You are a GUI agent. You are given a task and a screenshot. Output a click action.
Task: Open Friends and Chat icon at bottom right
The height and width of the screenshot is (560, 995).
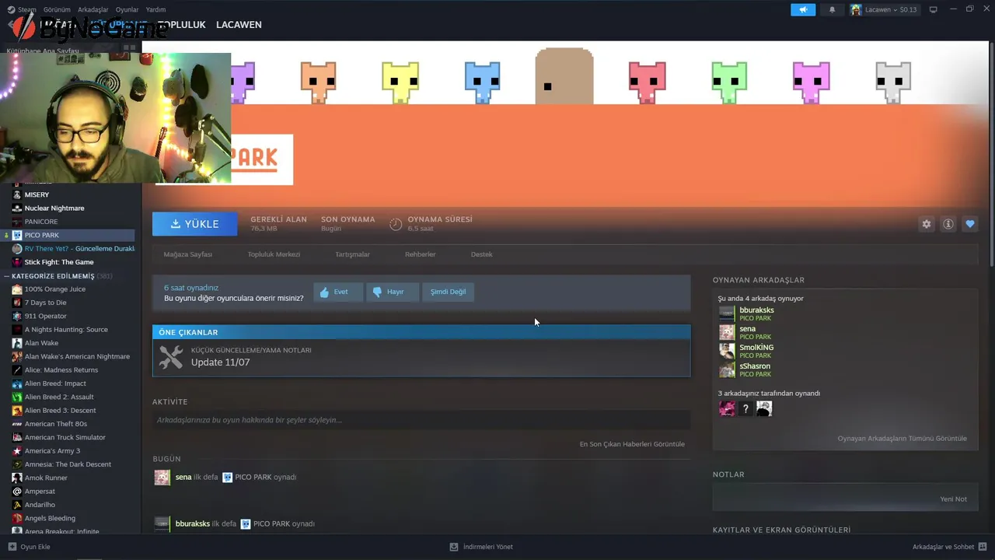click(x=983, y=547)
